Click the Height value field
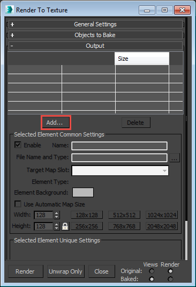Screen dimensions: 196x287 (x=43, y=226)
